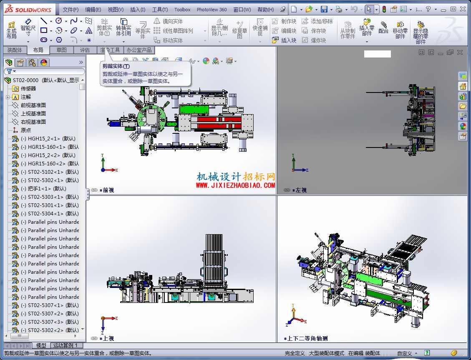Viewport: 471px width, 360px height.
Task: Click the Open file icon
Action: (309, 9)
